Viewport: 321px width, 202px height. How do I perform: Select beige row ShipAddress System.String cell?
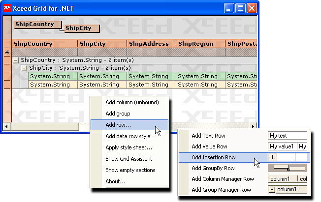151,85
